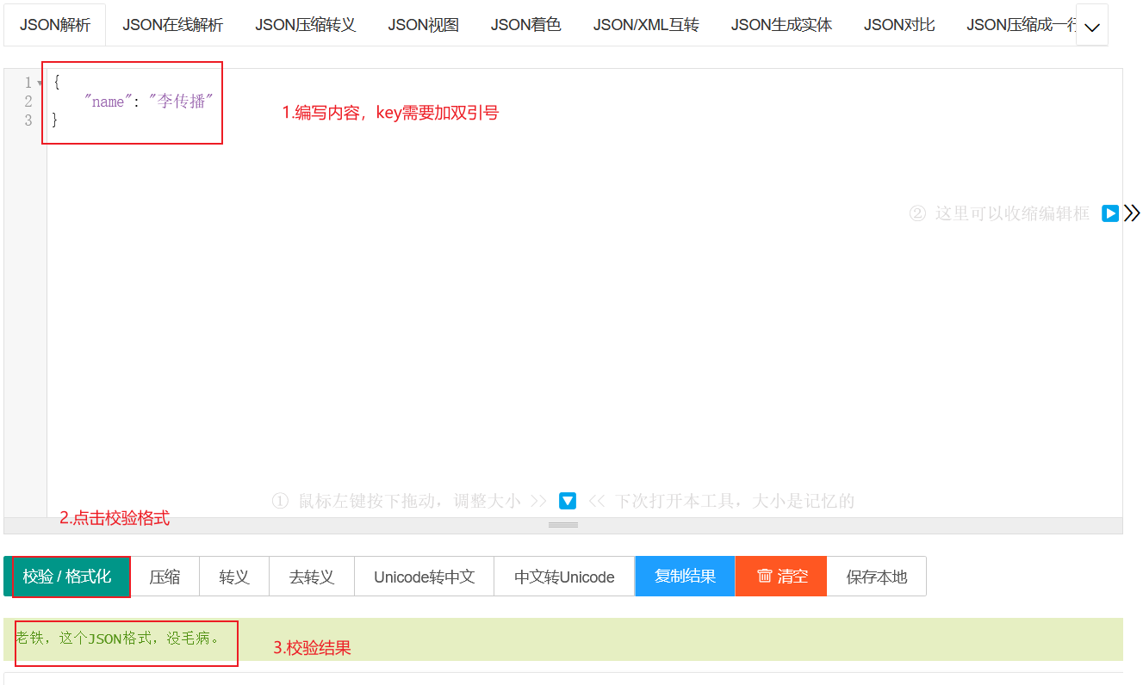
Task: Open the JSON生成实体 tab
Action: click(781, 25)
